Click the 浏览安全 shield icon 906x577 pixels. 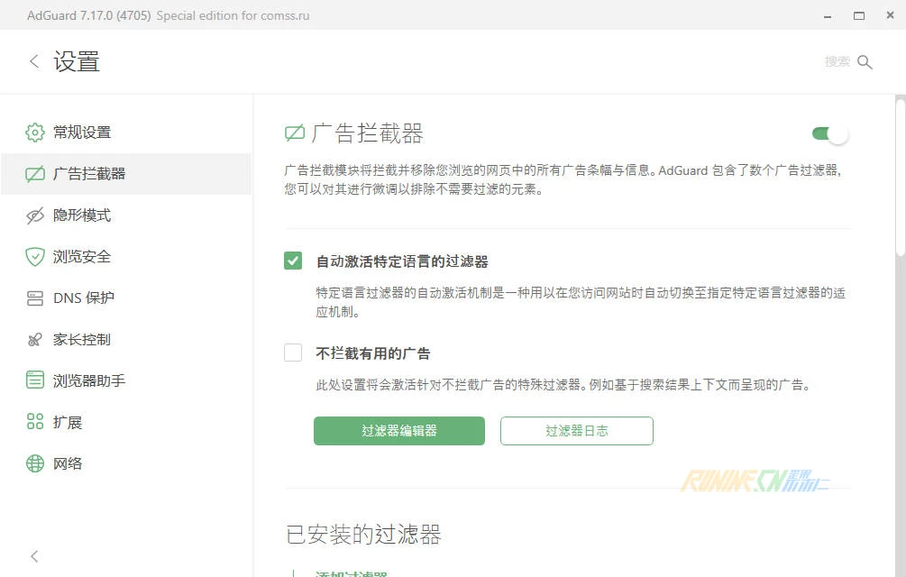click(35, 257)
